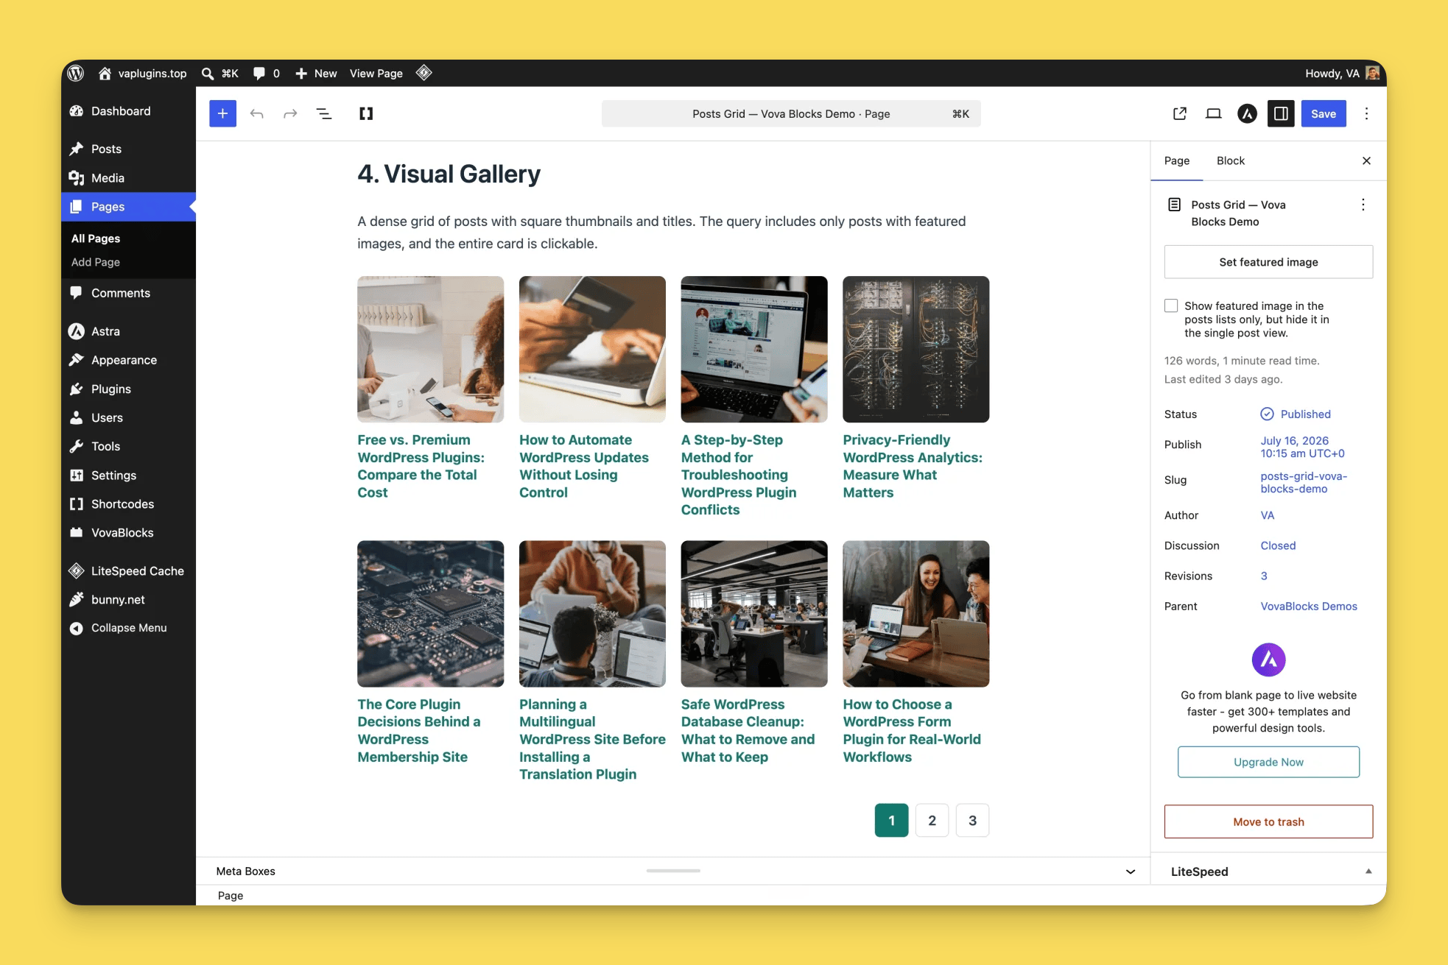Image resolution: width=1448 pixels, height=965 pixels.
Task: Edit the posts-grid-vova-blocks-demo slug
Action: pos(1304,482)
